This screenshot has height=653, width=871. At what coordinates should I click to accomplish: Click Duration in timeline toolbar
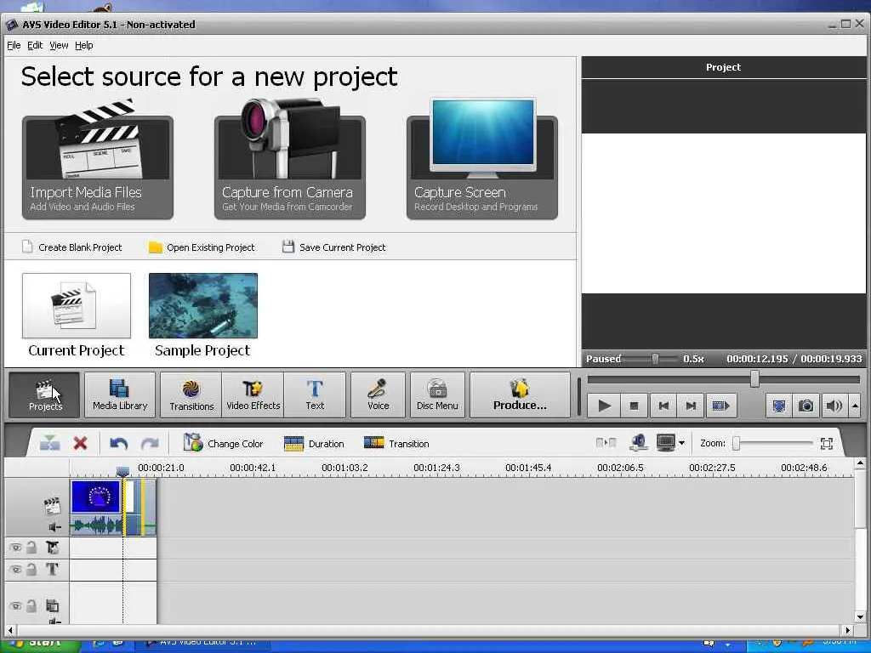tap(314, 443)
